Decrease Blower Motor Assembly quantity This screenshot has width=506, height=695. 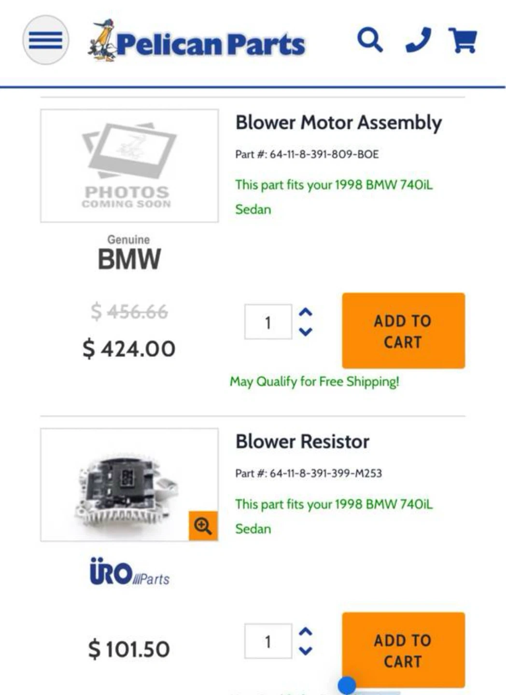pos(305,332)
